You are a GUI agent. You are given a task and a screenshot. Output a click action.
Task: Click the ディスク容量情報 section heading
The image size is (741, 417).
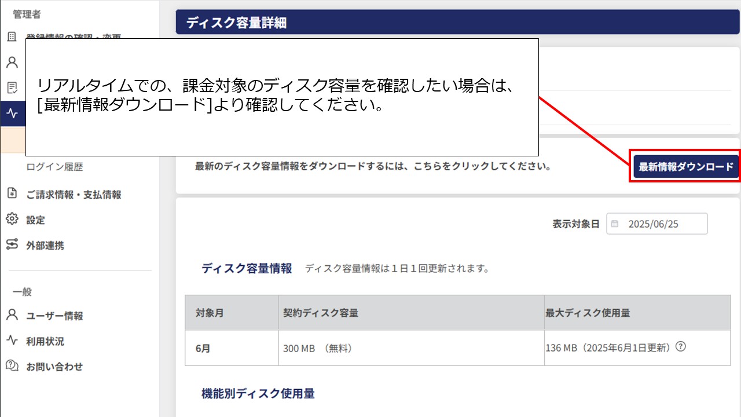(247, 269)
